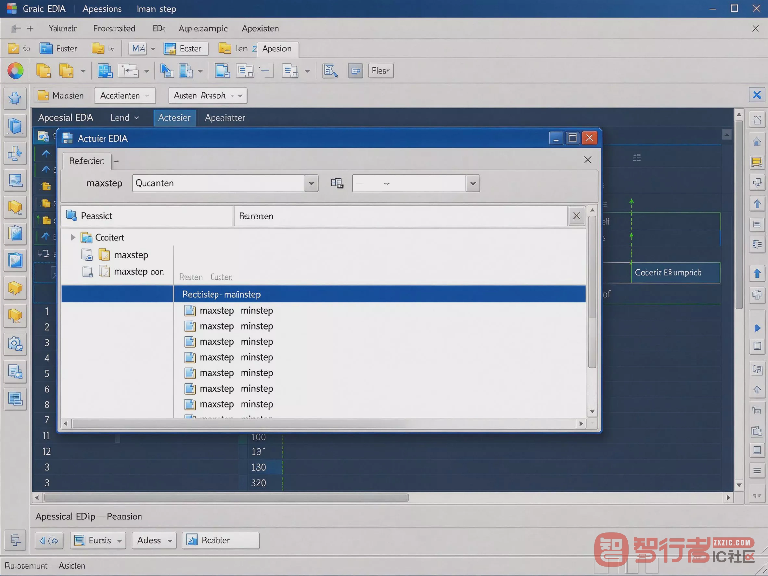The image size is (768, 576).
Task: Select the Referier tab in Actuier EDIA dialog
Action: coord(86,161)
